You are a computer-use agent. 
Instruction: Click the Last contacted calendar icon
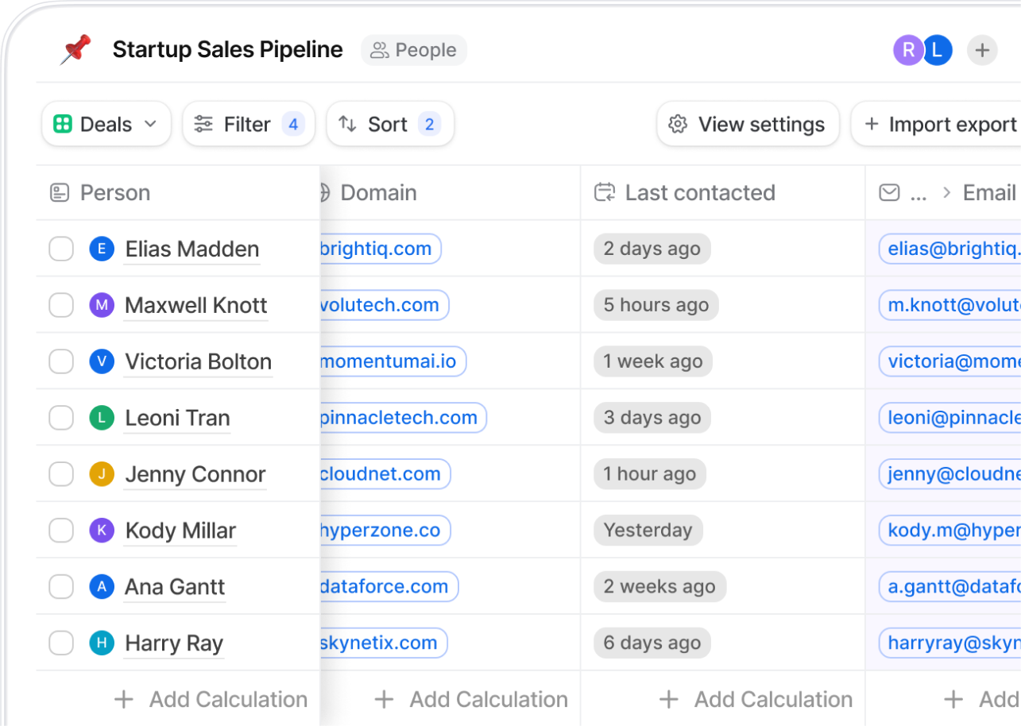pos(605,193)
